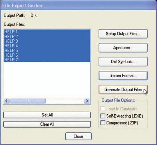Click empty area of output files list
157x145 pixels.
(47, 80)
